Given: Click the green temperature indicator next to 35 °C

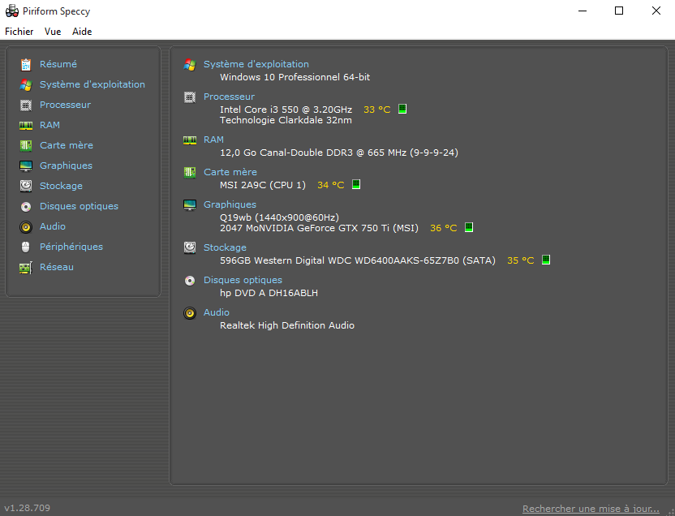Looking at the screenshot, I should point(546,260).
